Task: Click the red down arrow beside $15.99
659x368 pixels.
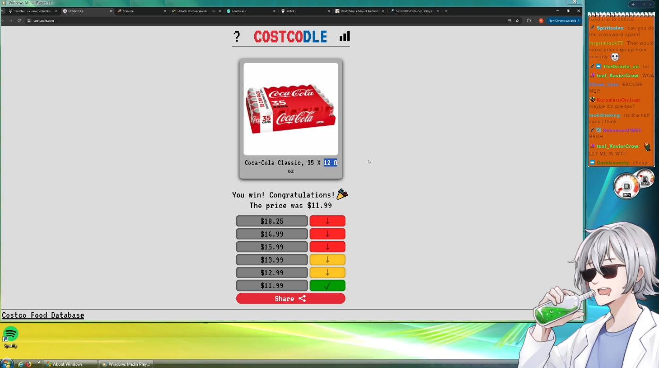Action: pyautogui.click(x=327, y=247)
